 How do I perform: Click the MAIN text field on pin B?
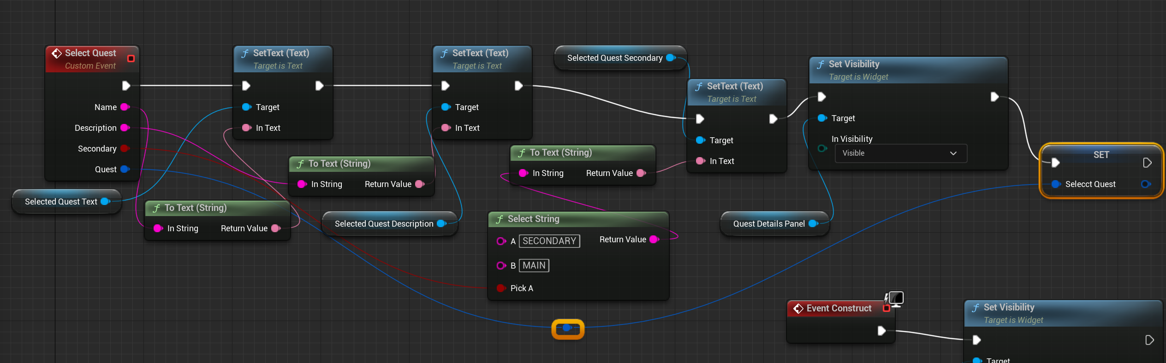click(x=534, y=265)
